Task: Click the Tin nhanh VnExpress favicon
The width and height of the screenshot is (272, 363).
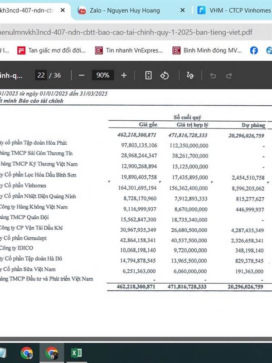Action: point(99,50)
